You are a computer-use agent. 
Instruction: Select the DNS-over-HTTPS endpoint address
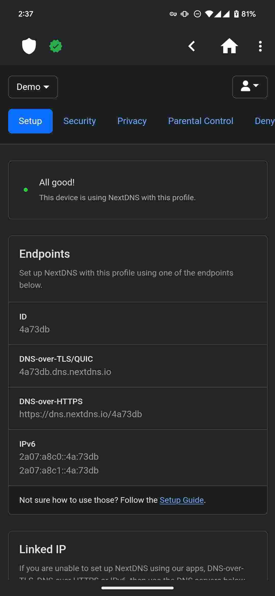click(81, 414)
